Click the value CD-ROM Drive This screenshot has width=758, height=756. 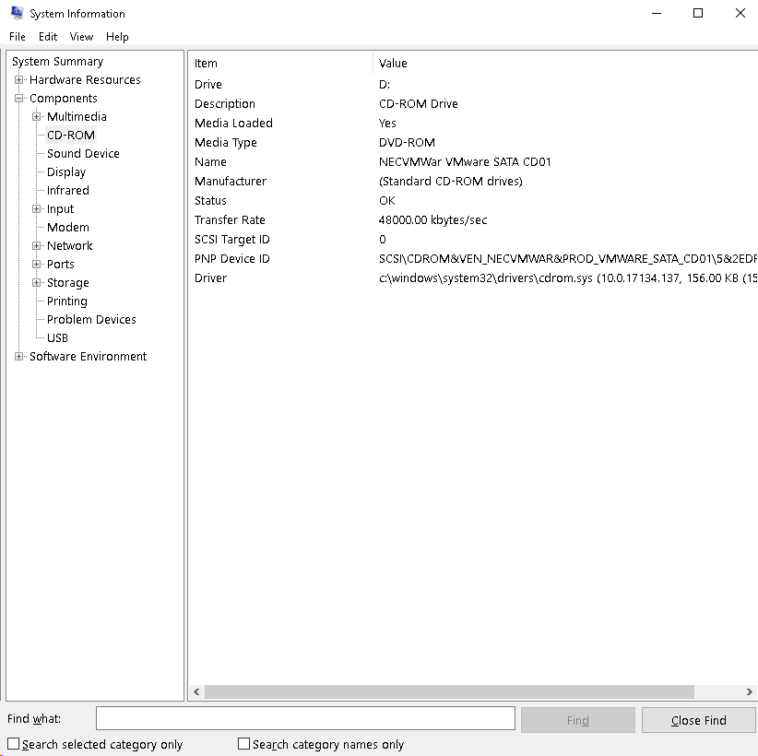point(418,104)
